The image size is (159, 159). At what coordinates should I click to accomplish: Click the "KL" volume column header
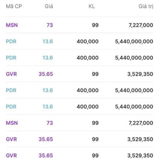(92, 7)
